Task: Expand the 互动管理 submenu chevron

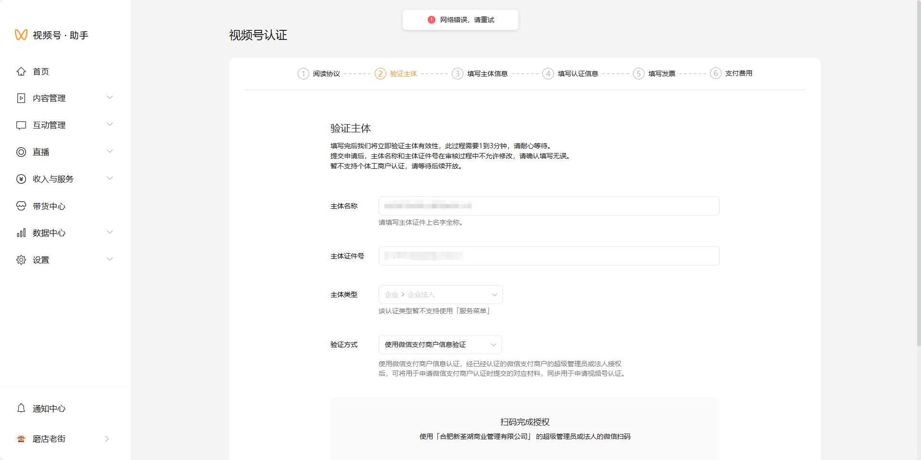Action: click(110, 125)
